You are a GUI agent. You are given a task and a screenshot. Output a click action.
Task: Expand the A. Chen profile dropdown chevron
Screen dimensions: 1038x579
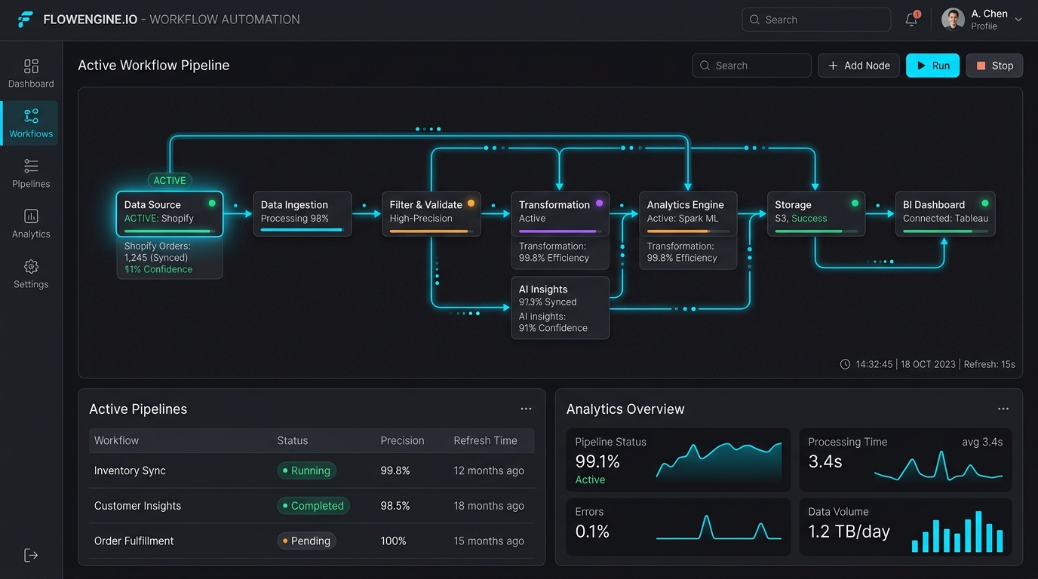[x=1018, y=20]
